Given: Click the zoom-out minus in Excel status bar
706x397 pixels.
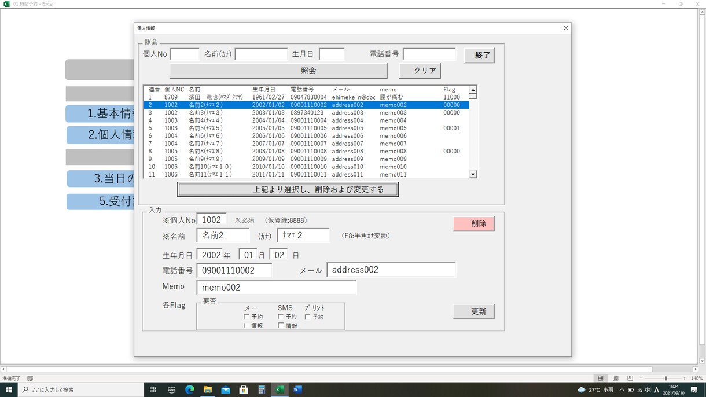Looking at the screenshot, I should pyautogui.click(x=641, y=378).
